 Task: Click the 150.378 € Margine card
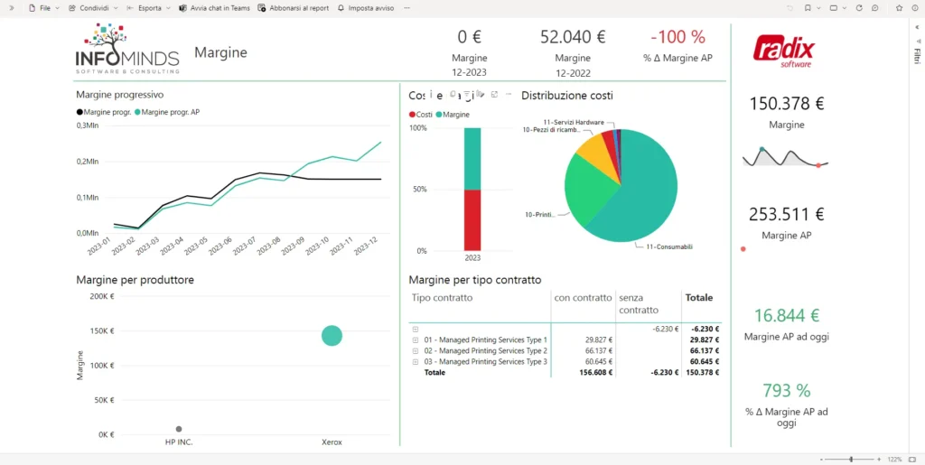(787, 112)
